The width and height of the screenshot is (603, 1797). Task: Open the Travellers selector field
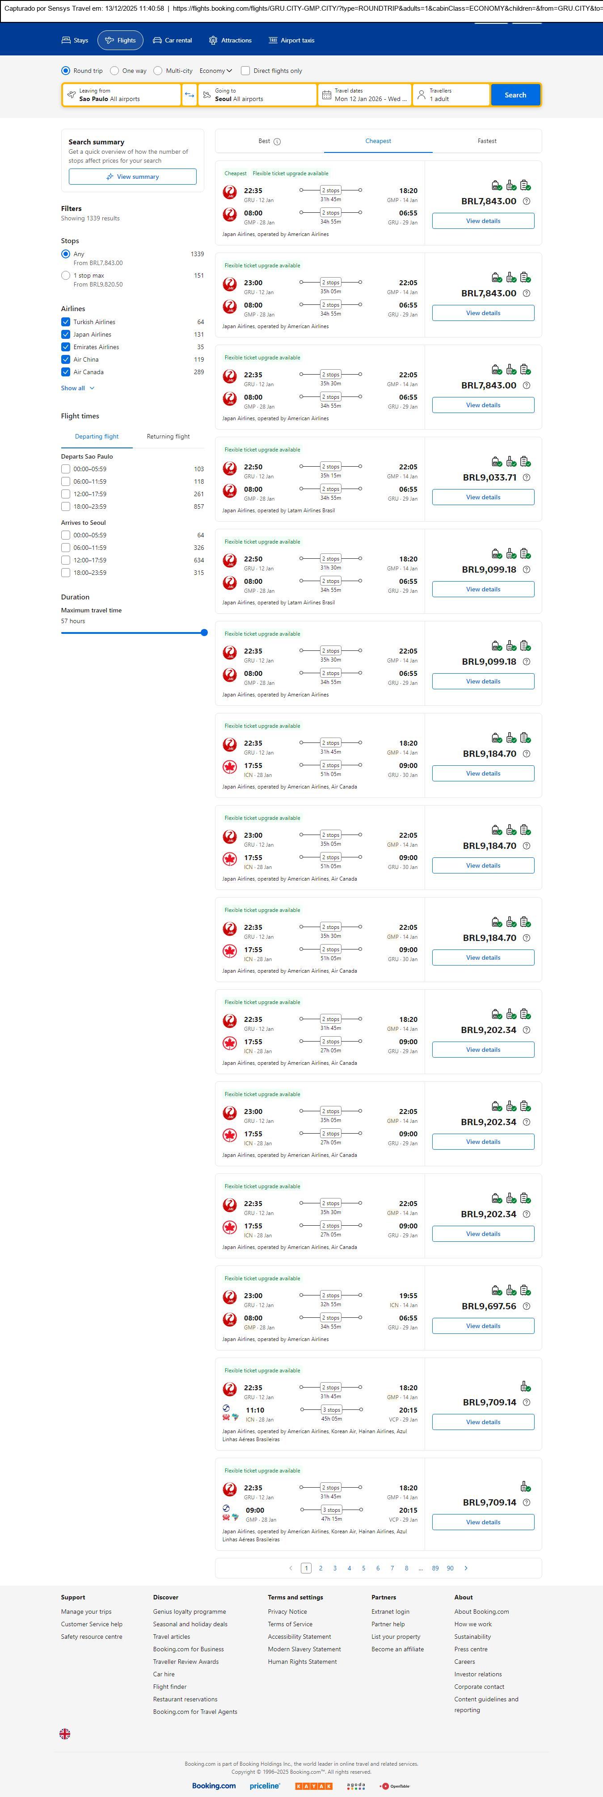click(x=451, y=95)
